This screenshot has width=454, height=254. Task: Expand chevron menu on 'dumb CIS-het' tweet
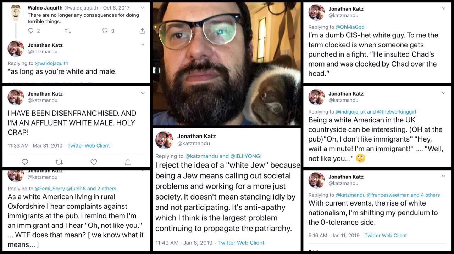443,8
